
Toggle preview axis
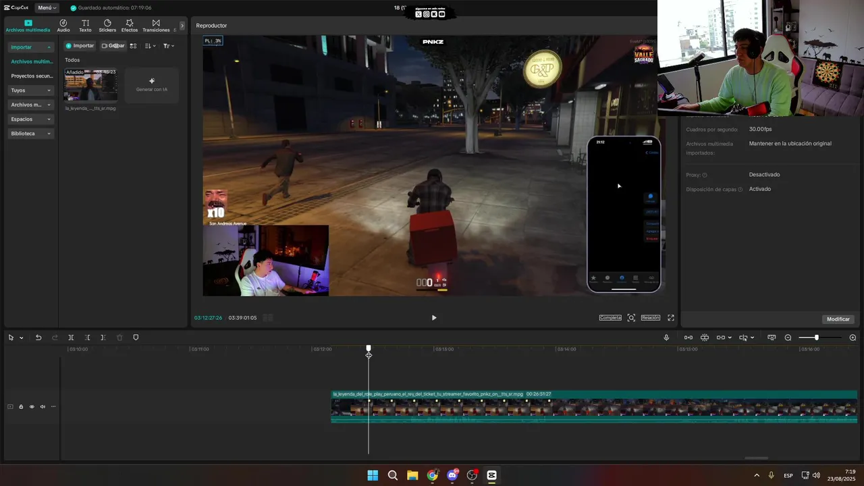pyautogui.click(x=743, y=337)
